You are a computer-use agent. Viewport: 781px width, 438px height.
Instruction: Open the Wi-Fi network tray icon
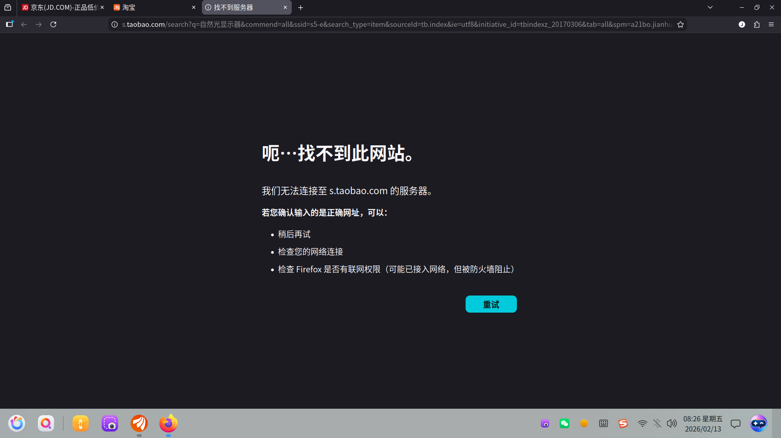click(642, 423)
